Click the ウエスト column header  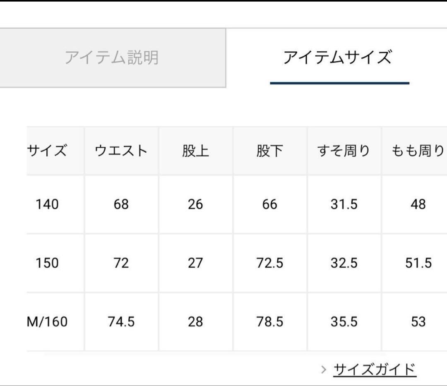(x=121, y=151)
